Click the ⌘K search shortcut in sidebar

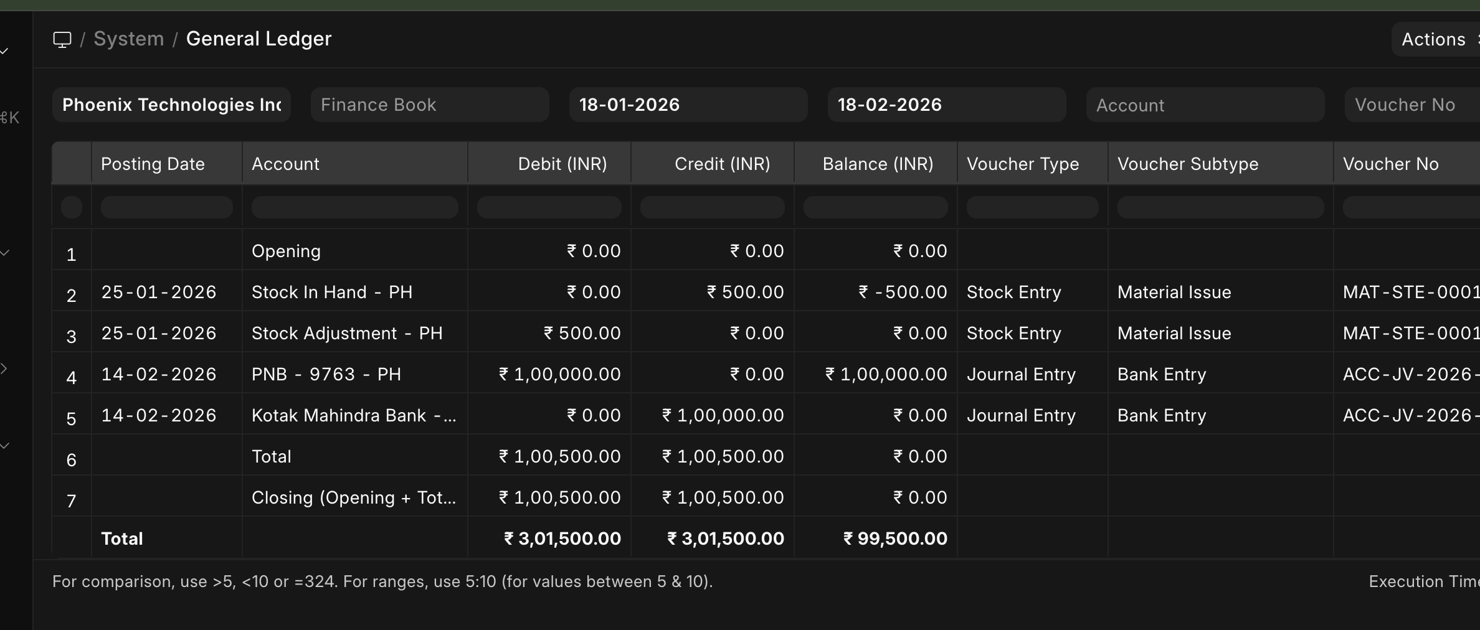(x=10, y=118)
